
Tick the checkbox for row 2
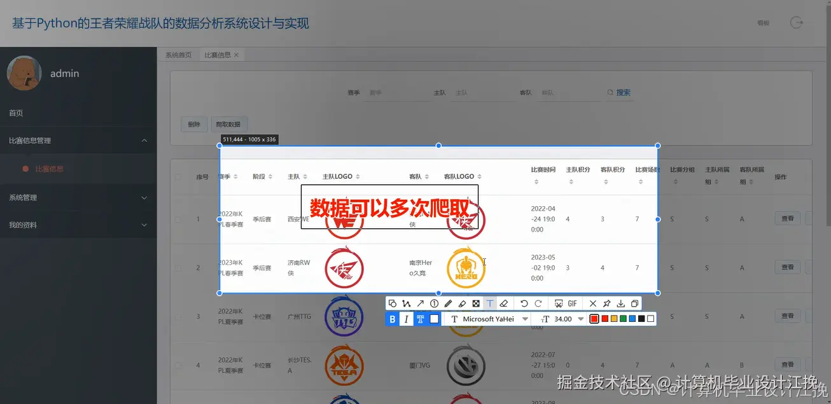pos(178,267)
